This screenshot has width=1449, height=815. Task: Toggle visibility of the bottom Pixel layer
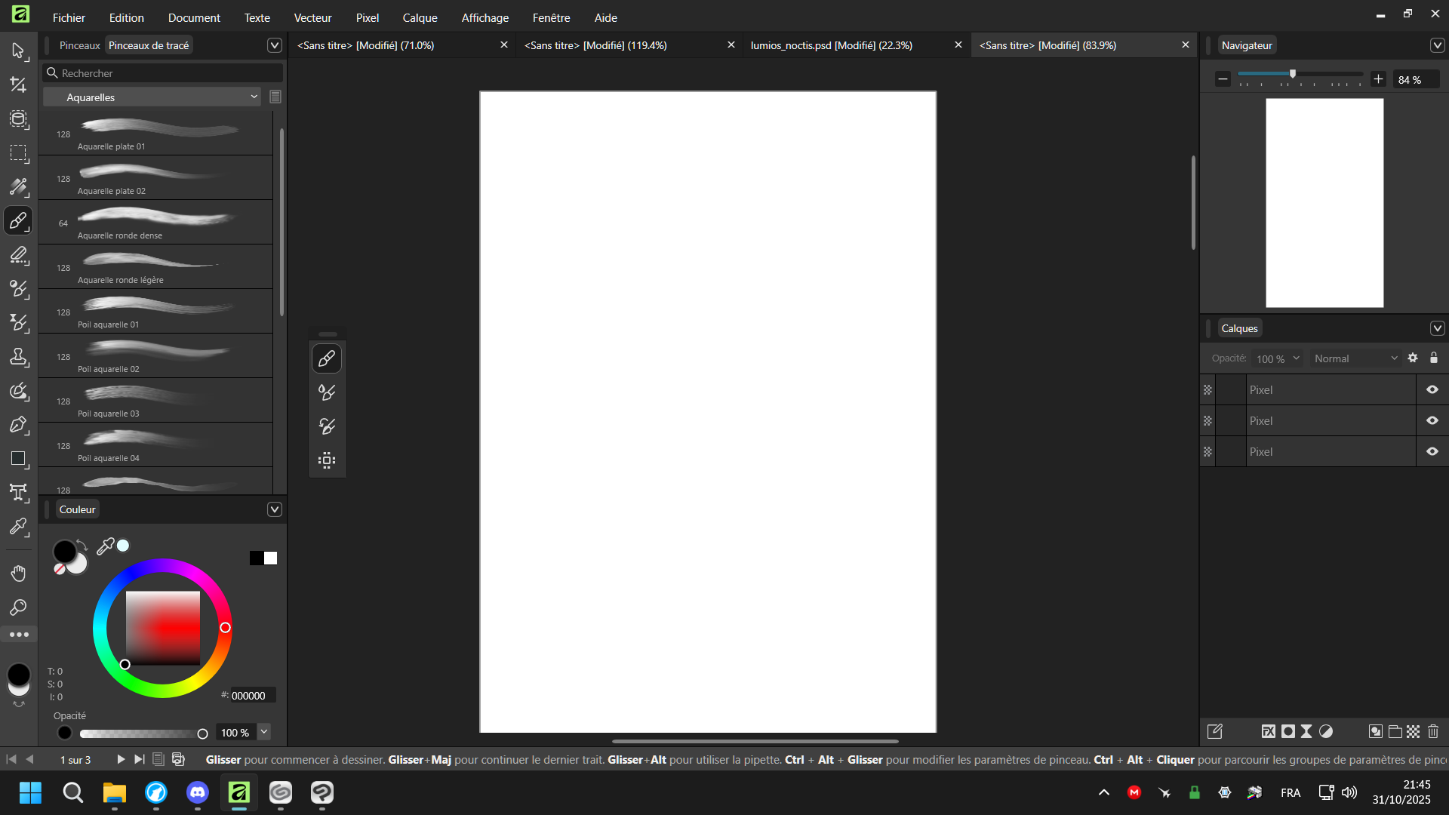tap(1432, 452)
